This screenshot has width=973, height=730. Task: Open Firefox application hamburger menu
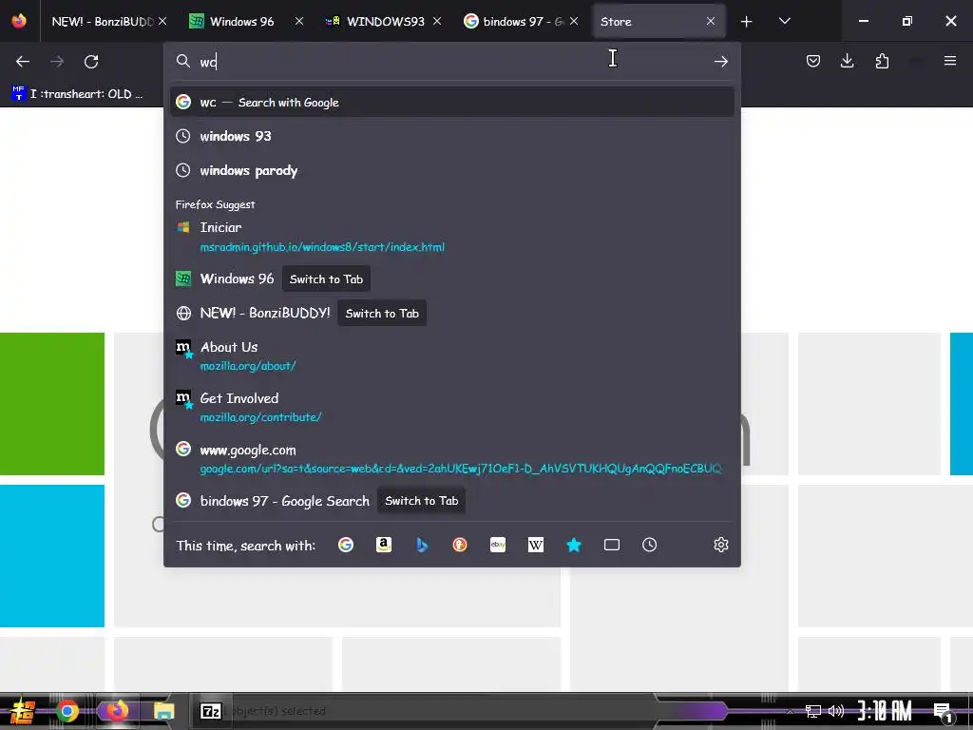(950, 61)
